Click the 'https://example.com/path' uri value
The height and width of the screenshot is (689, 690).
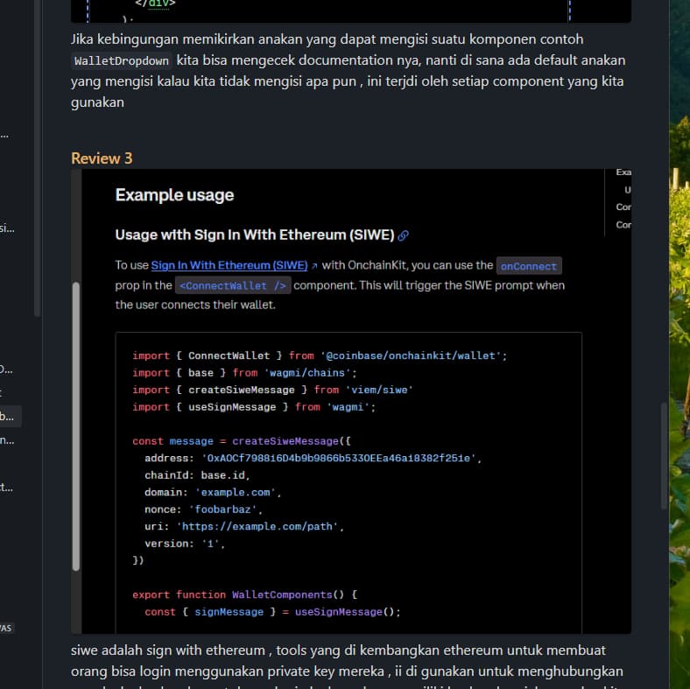click(x=257, y=526)
